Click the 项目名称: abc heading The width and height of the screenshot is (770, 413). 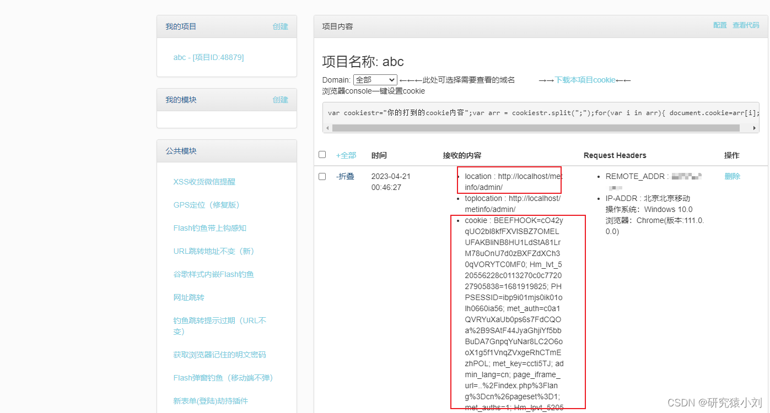point(363,61)
